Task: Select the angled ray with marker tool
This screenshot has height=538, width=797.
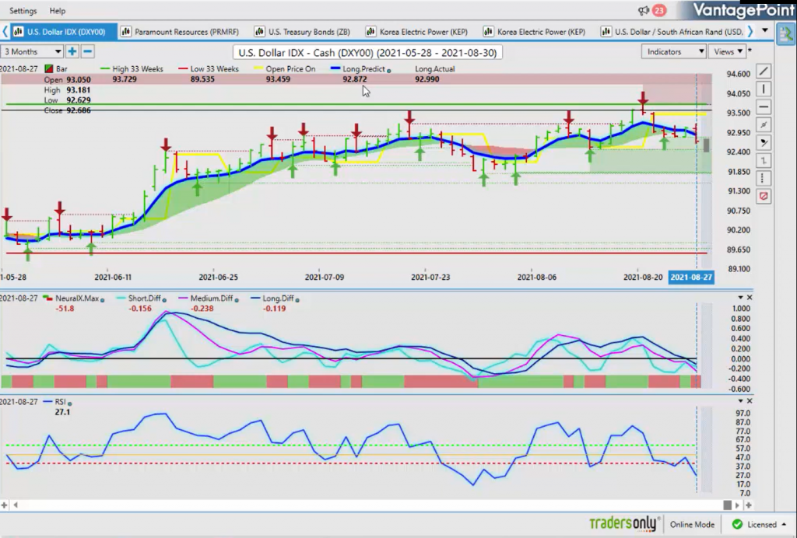Action: (764, 142)
